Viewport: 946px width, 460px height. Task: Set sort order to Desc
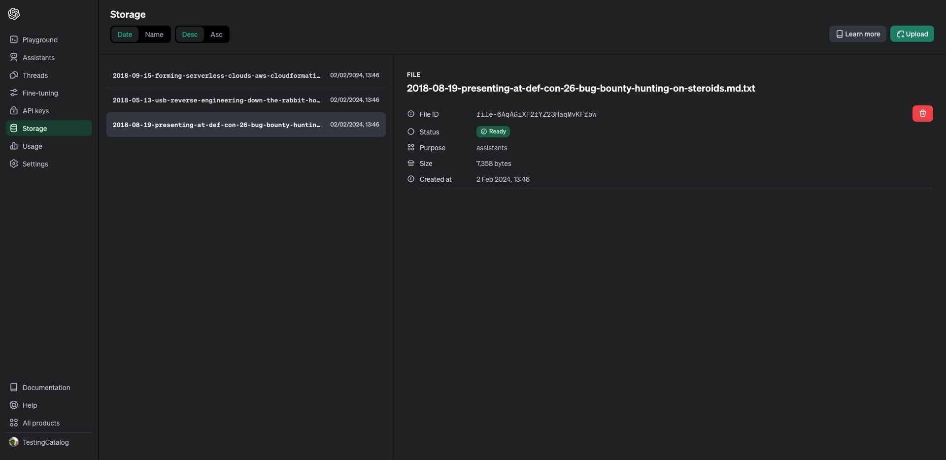click(x=190, y=34)
